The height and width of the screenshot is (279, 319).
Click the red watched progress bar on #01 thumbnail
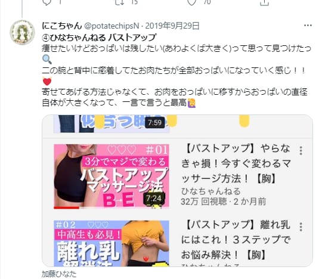click(67, 208)
